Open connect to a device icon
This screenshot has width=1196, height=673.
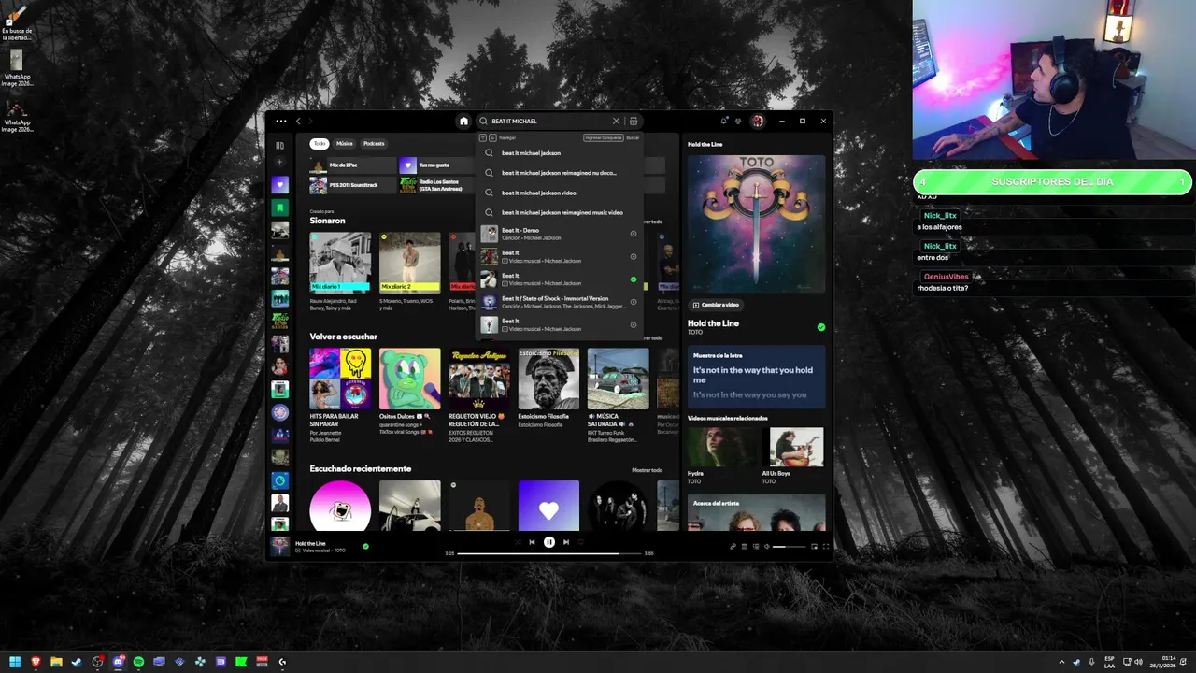(756, 546)
